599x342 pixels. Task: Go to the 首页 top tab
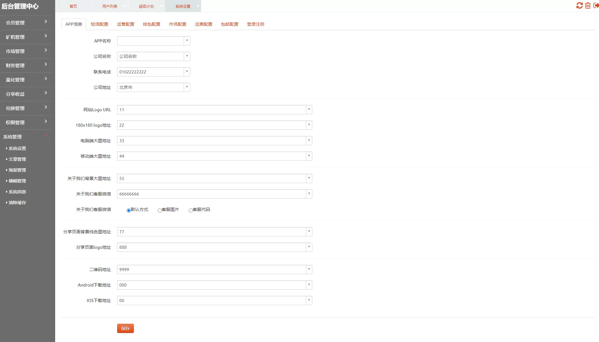coord(73,6)
